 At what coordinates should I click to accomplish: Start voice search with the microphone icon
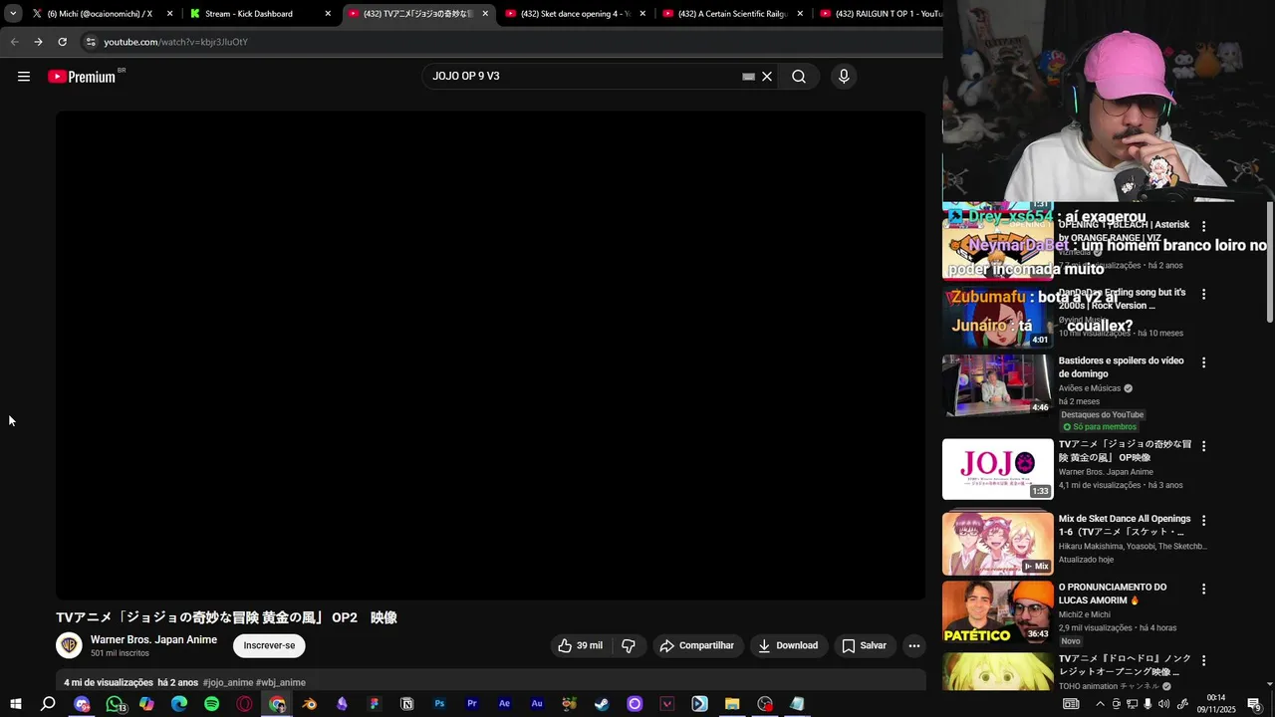(x=844, y=77)
